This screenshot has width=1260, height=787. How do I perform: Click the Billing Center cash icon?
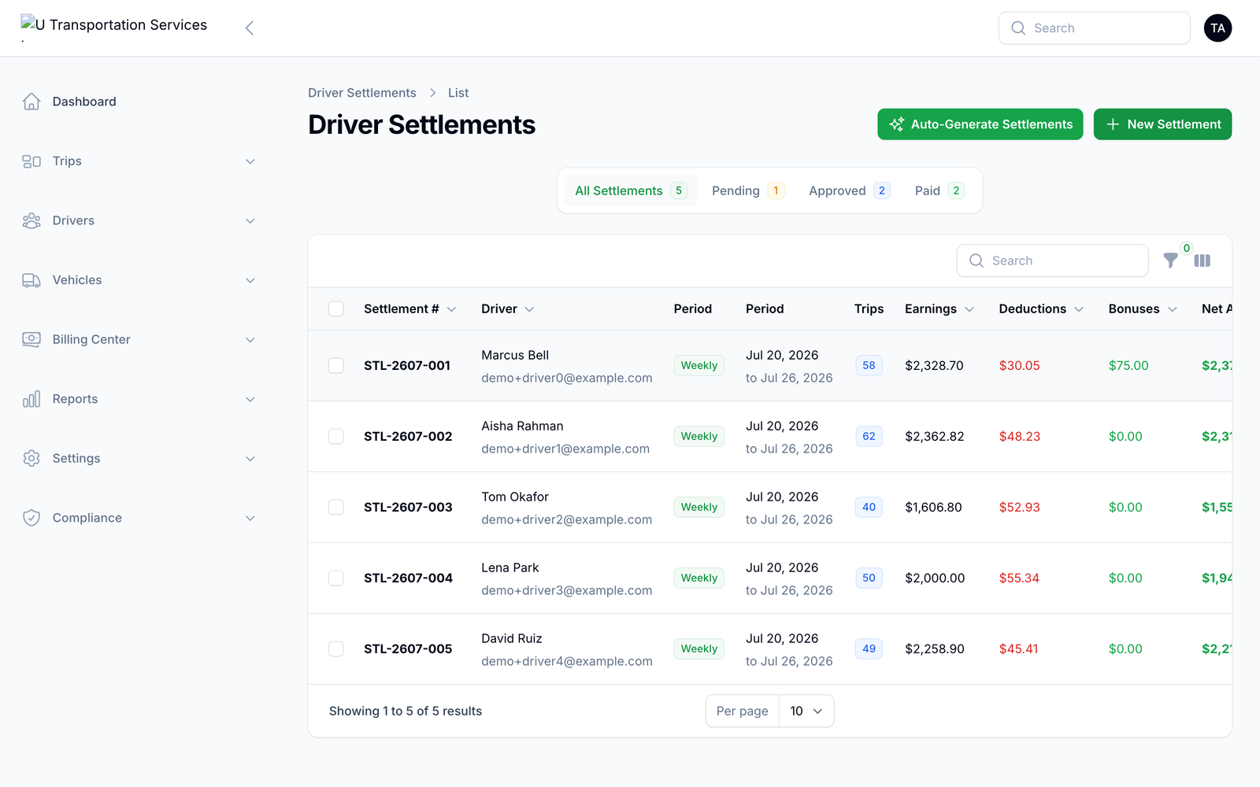point(31,339)
